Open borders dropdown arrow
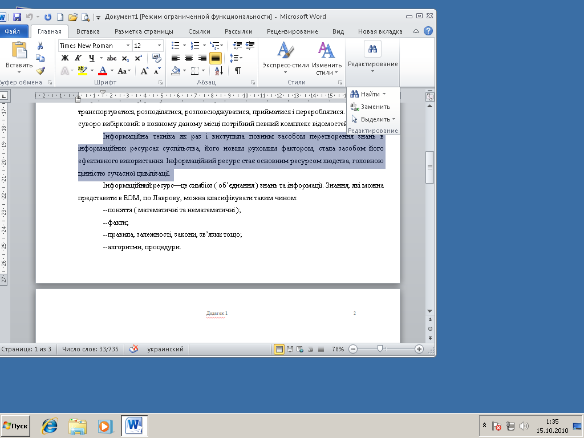Image resolution: width=584 pixels, height=438 pixels. [x=204, y=71]
